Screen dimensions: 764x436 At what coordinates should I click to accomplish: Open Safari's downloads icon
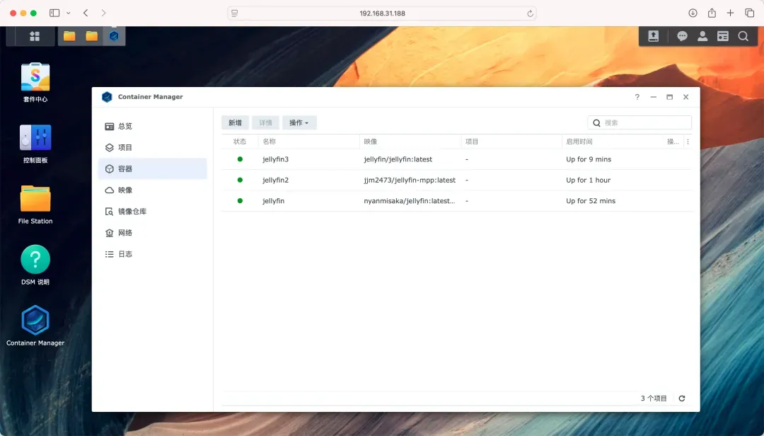click(693, 13)
